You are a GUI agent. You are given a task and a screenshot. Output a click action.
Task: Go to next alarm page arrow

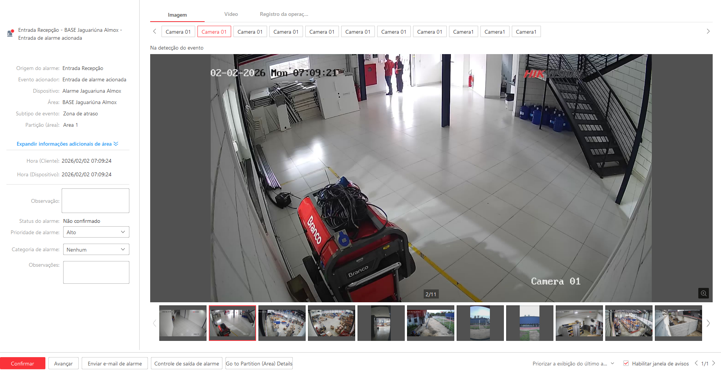point(714,363)
